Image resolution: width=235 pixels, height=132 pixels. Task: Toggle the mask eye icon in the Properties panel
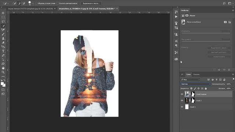pos(224,70)
